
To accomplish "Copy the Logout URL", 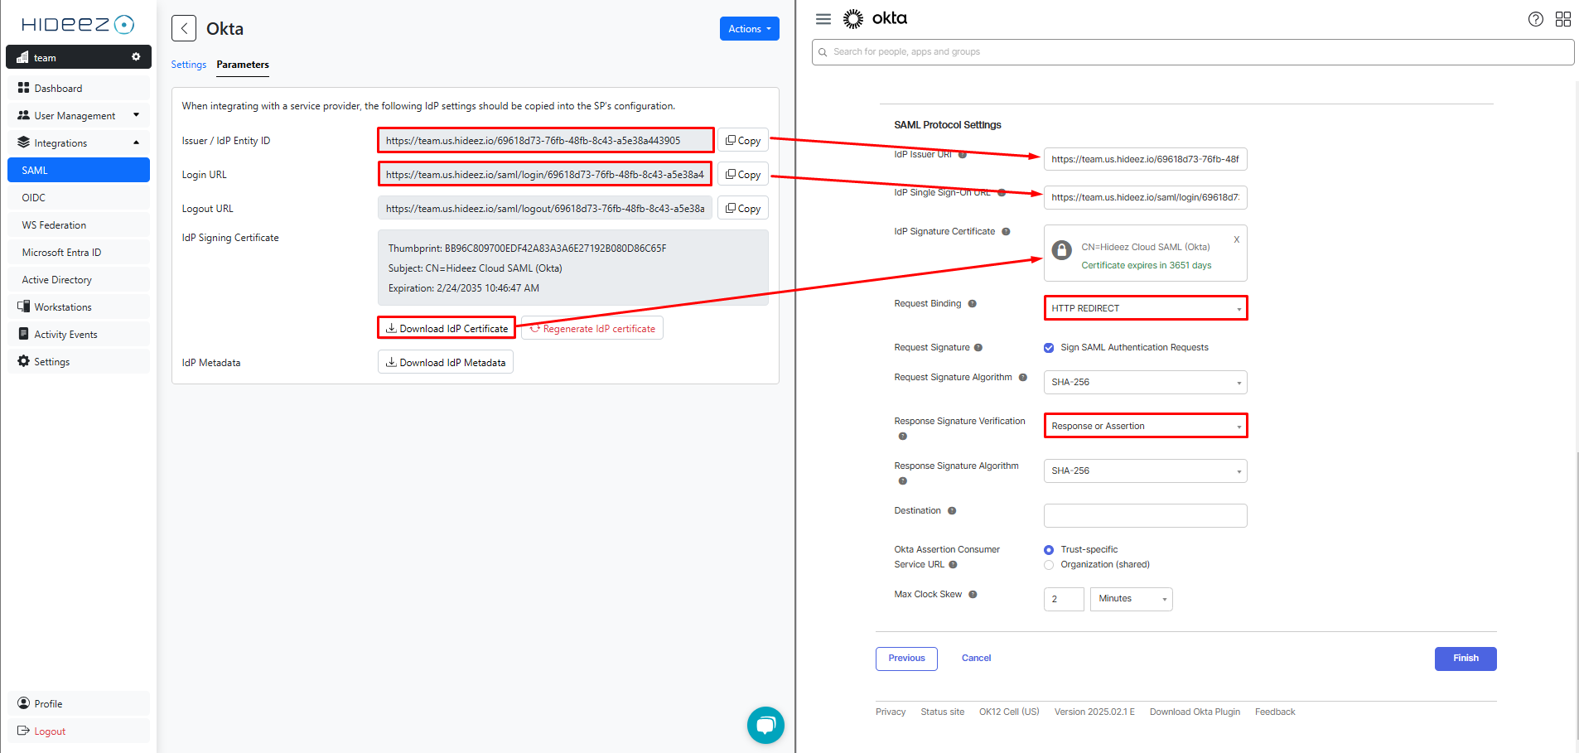I will (x=743, y=209).
